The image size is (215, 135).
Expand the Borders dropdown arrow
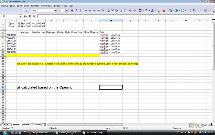coord(143,10)
